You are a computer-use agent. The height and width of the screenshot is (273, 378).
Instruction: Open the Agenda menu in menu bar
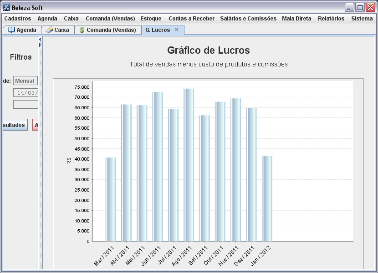pos(47,19)
